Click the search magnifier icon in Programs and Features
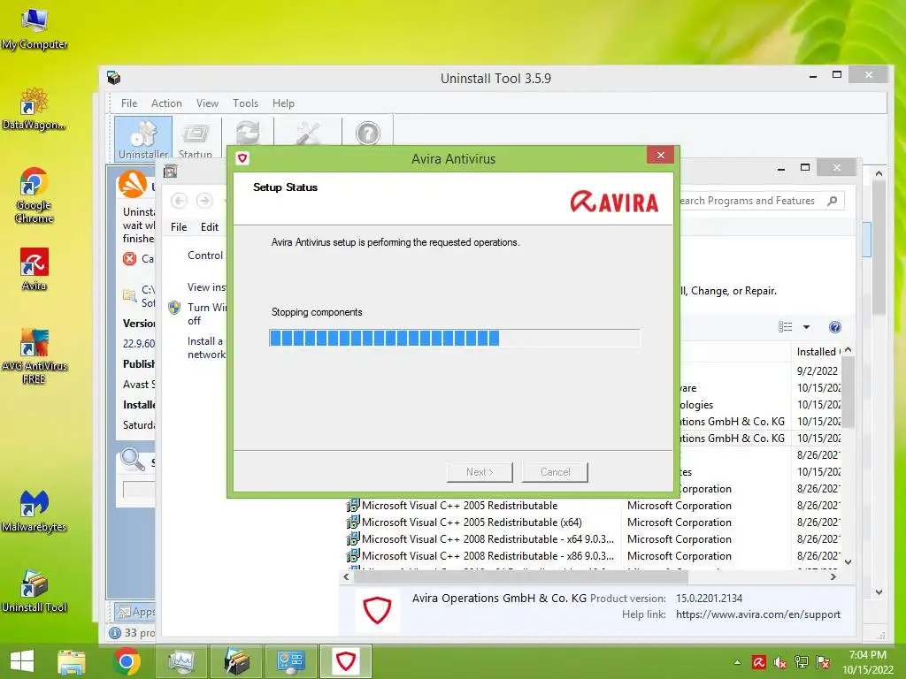 (x=832, y=201)
